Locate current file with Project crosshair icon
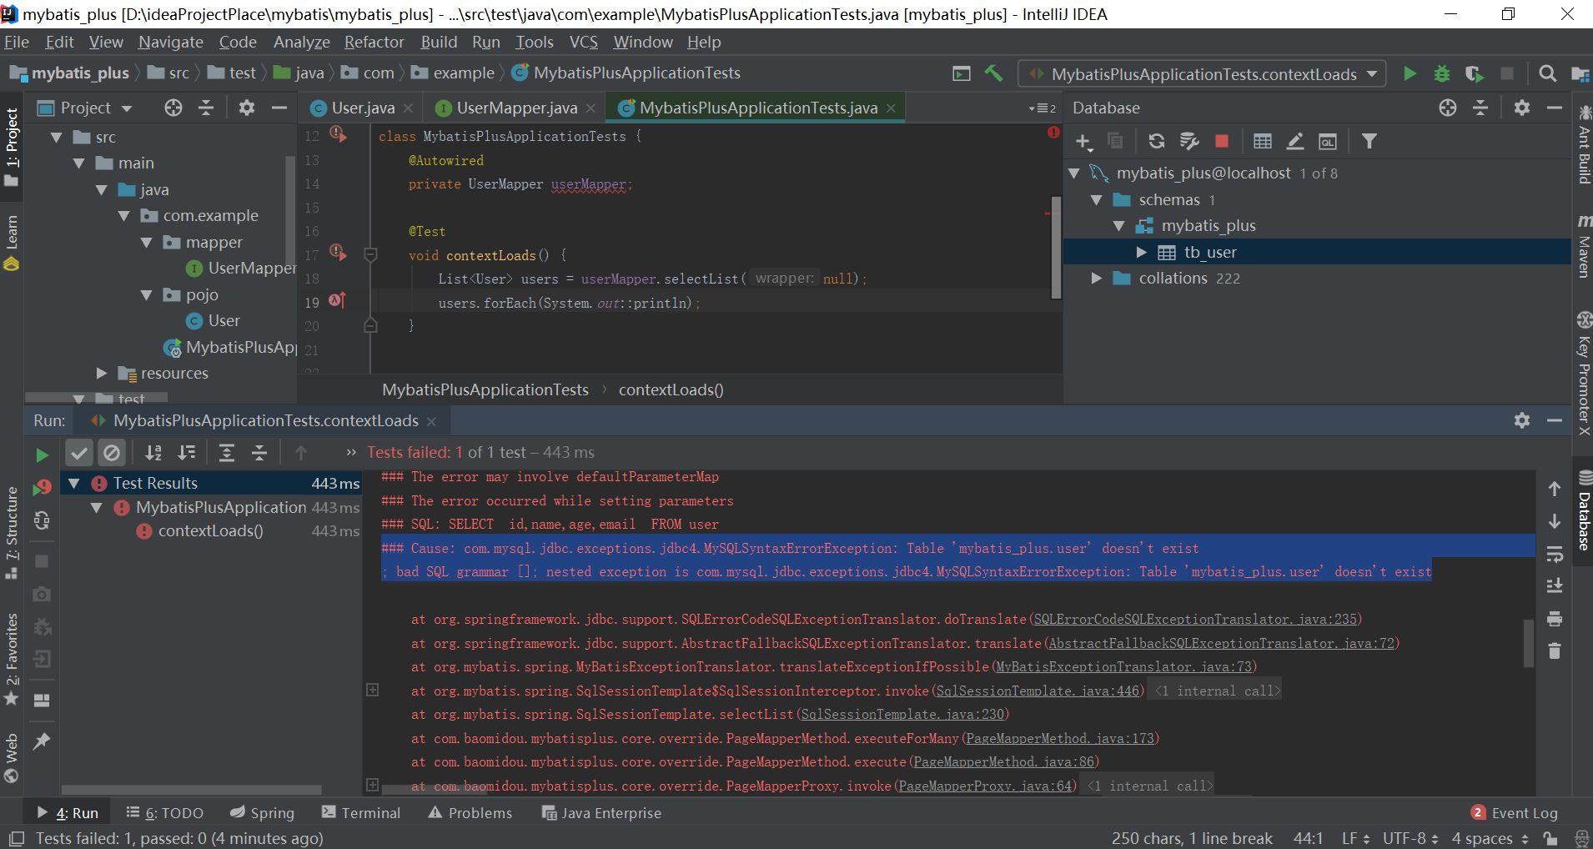This screenshot has height=849, width=1593. (173, 108)
